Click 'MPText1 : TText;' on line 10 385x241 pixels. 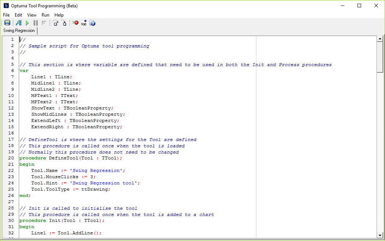pos(54,96)
